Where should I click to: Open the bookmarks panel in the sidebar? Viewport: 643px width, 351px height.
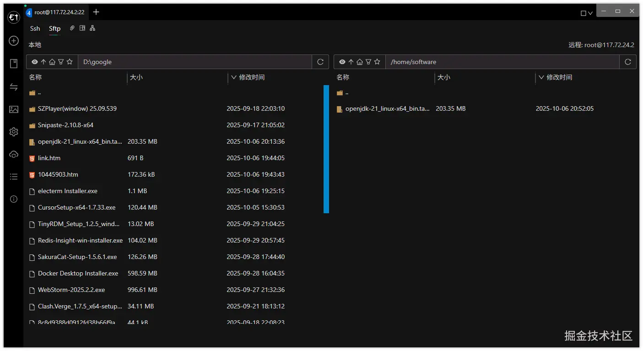[14, 64]
